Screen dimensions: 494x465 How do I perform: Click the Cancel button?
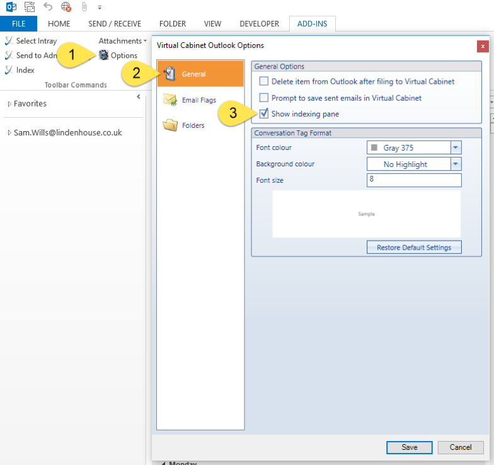[x=460, y=447]
